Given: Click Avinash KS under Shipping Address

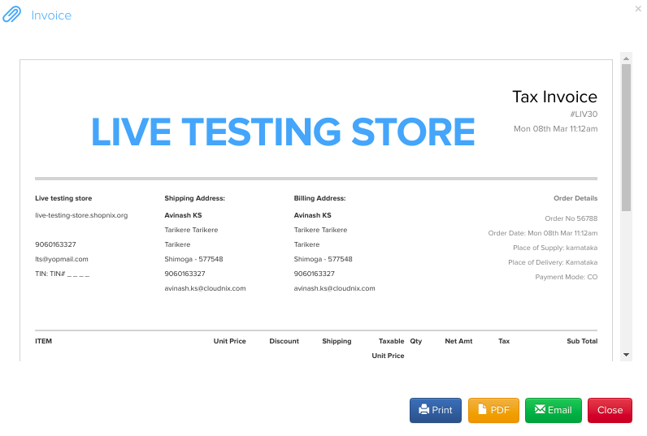Looking at the screenshot, I should [x=183, y=215].
